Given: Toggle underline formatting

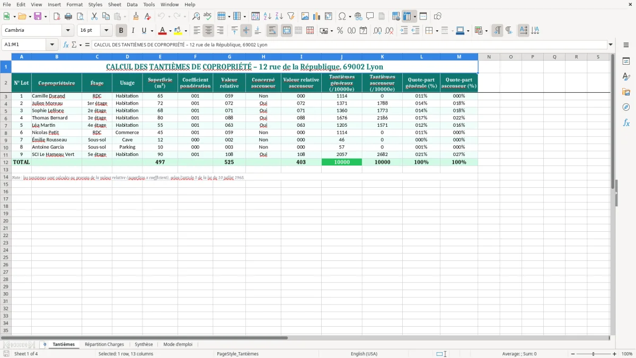Looking at the screenshot, I should point(144,30).
